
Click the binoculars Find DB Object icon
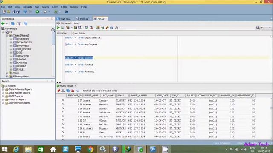67,11
